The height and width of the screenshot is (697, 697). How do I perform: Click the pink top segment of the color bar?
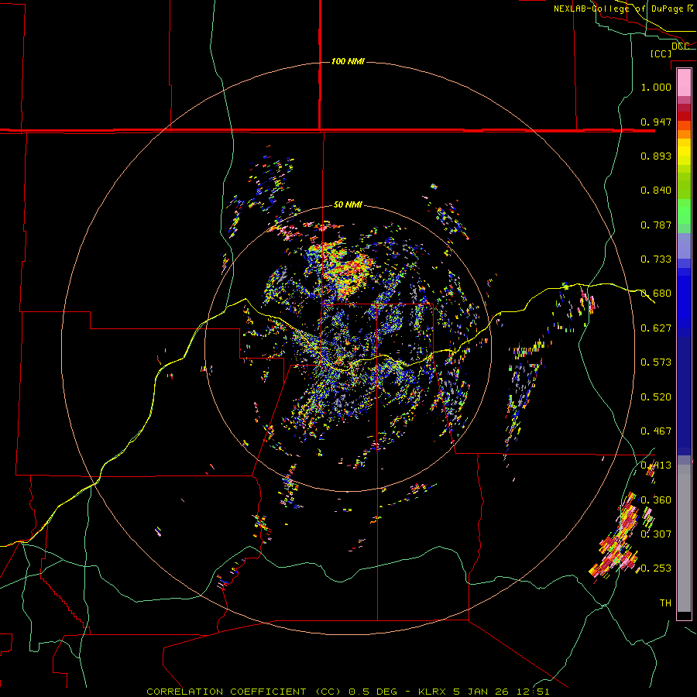(684, 83)
